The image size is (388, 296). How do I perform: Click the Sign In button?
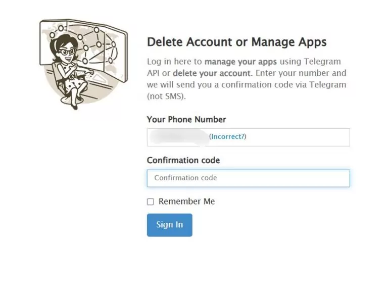click(169, 225)
